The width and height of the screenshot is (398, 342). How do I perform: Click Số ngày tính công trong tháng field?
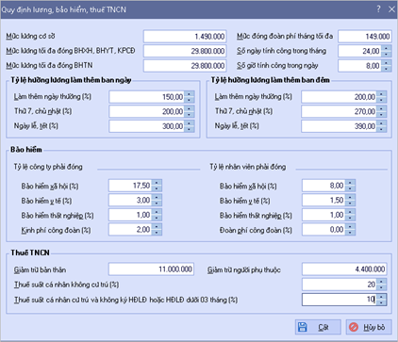359,51
